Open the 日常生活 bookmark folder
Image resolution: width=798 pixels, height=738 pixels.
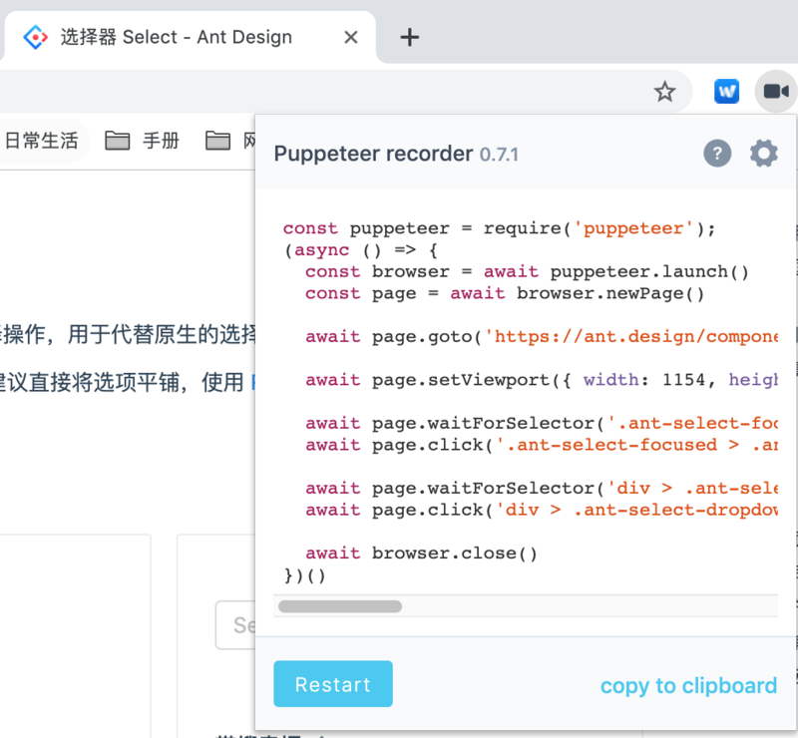tap(42, 141)
